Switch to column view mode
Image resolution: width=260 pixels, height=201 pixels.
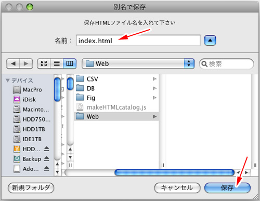(x=70, y=63)
